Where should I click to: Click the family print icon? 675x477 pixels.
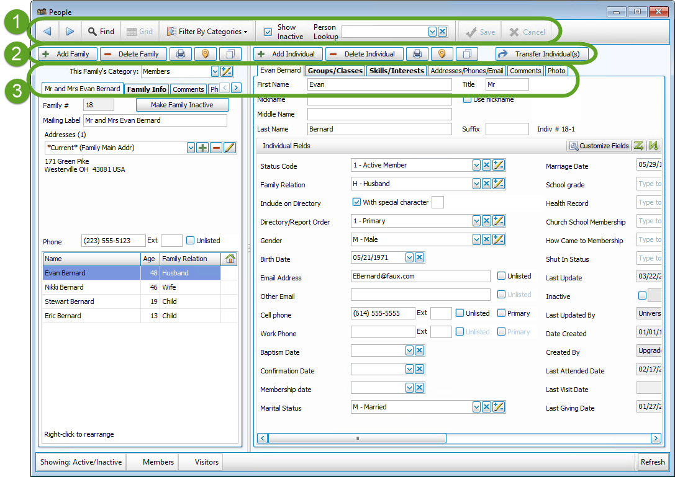click(x=181, y=54)
